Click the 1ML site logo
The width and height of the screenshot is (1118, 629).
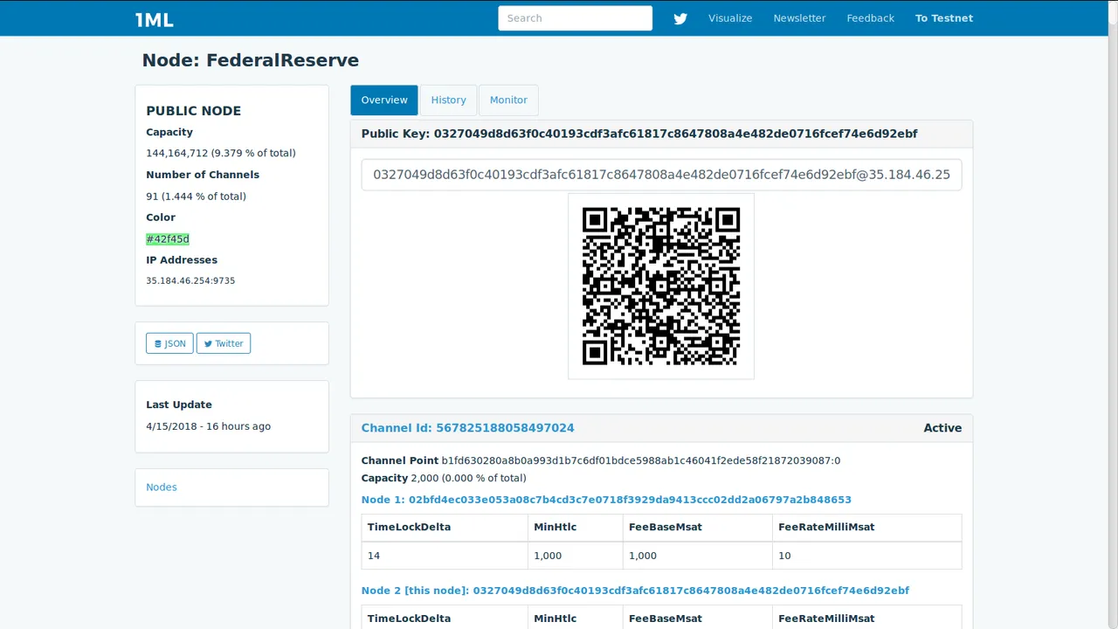click(154, 19)
